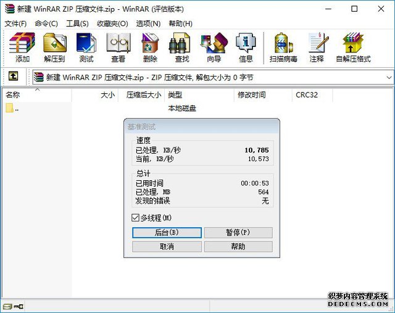The width and height of the screenshot is (395, 313).
Task: Sort by the 名称 column header
Action: 37,95
